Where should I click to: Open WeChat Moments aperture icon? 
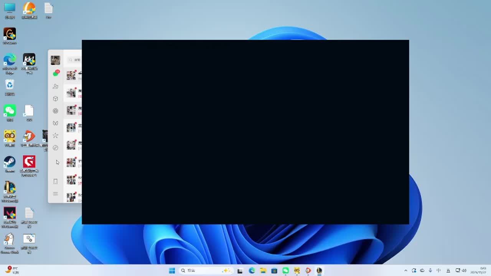pos(56,111)
